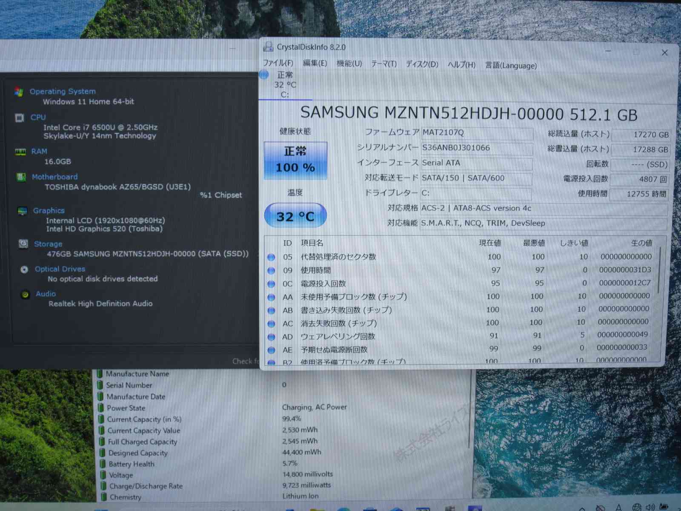681x511 pixels.
Task: Select the Battery Health row
Action: point(132,464)
